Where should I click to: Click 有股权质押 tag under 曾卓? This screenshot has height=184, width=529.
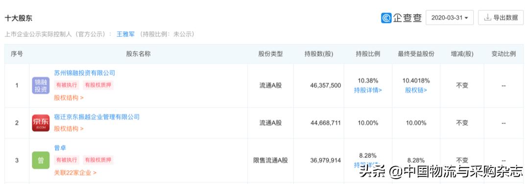point(98,160)
